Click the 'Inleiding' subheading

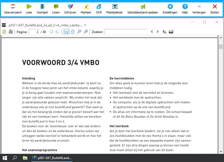28,78
